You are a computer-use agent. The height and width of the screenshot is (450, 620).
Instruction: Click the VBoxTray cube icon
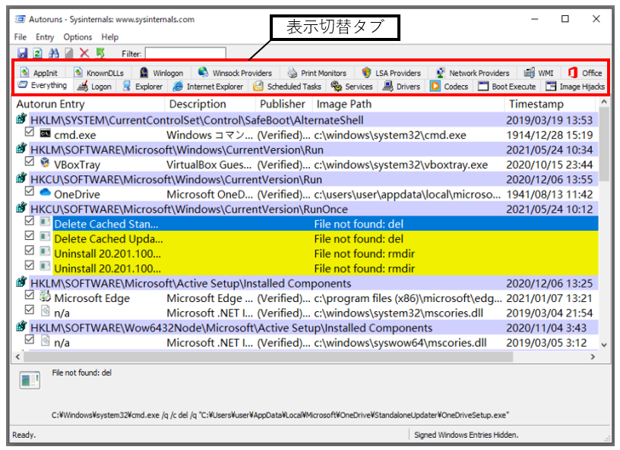click(45, 162)
